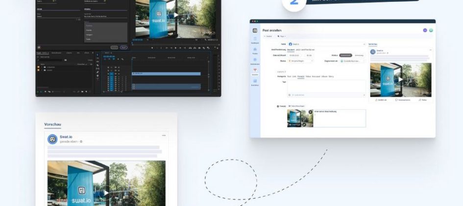Remove the uploaded photo via its delete icon

[x=310, y=112]
